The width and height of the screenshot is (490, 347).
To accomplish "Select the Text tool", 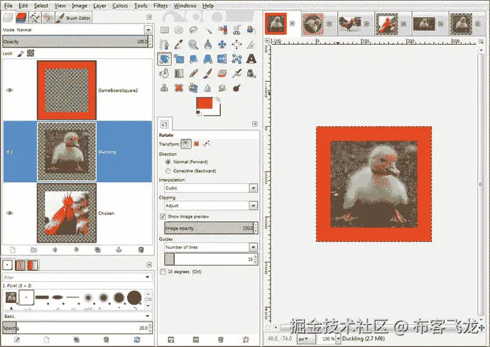I will [251, 59].
